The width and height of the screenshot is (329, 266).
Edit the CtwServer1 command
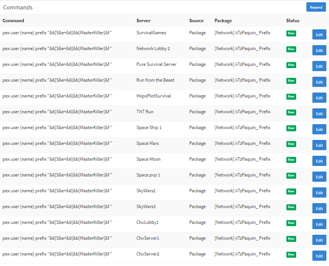[x=319, y=240]
